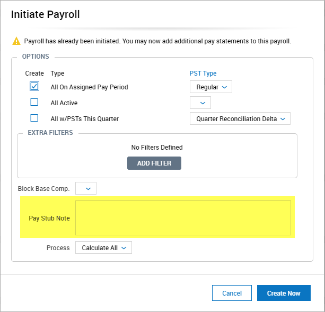Viewport: 325px width, 312px height.
Task: Open the Calculate All process dropdown
Action: tap(103, 247)
